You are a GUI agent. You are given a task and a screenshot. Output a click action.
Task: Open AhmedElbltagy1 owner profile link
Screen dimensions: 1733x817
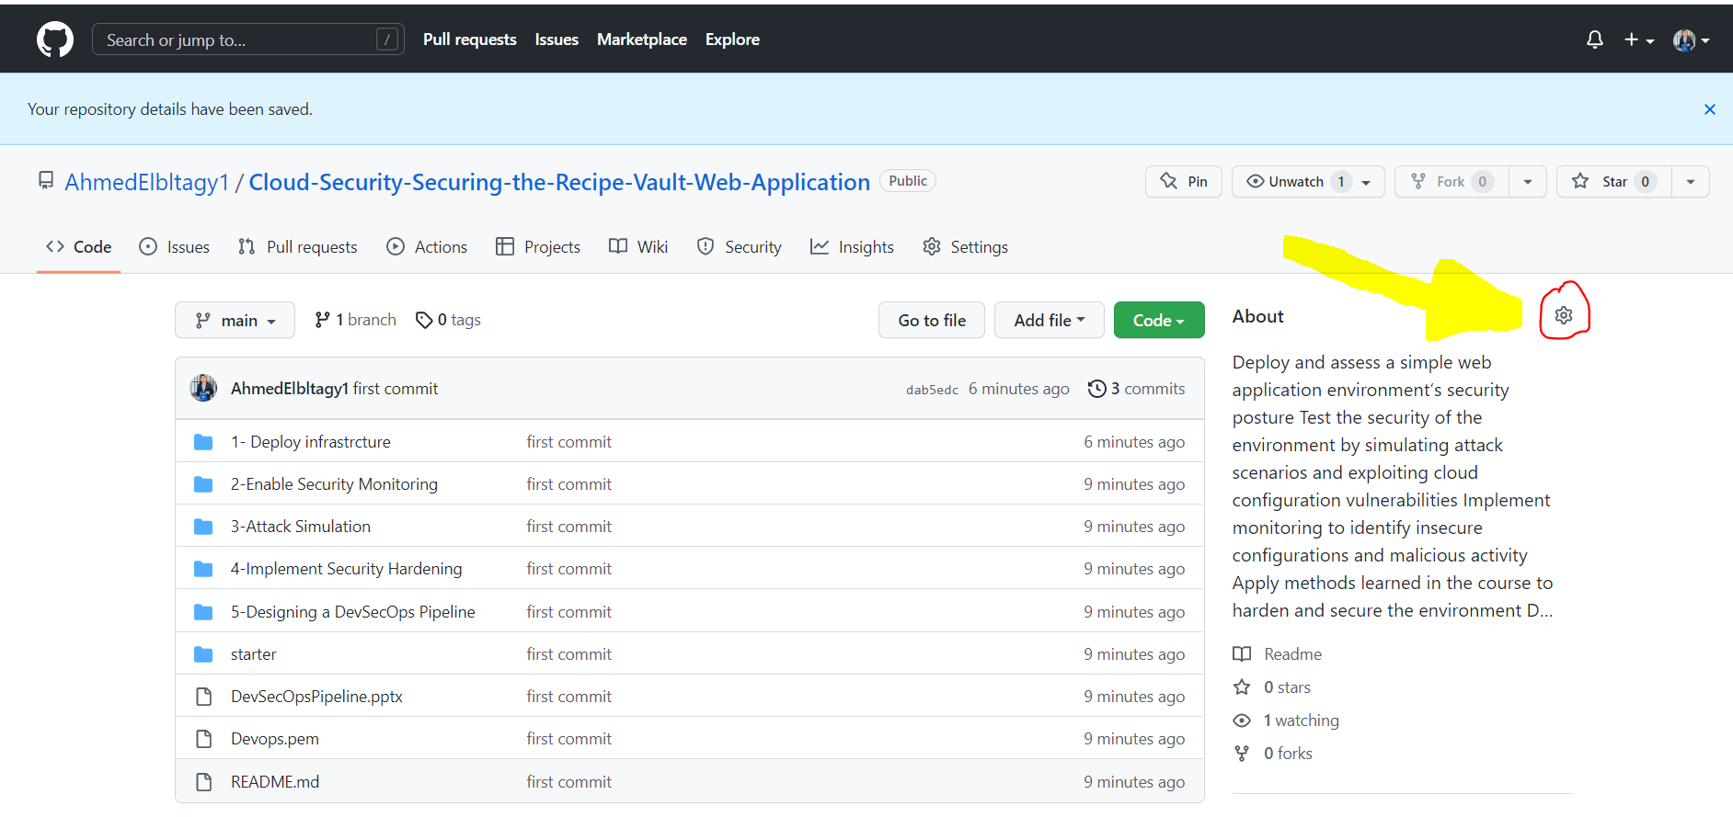coord(146,182)
